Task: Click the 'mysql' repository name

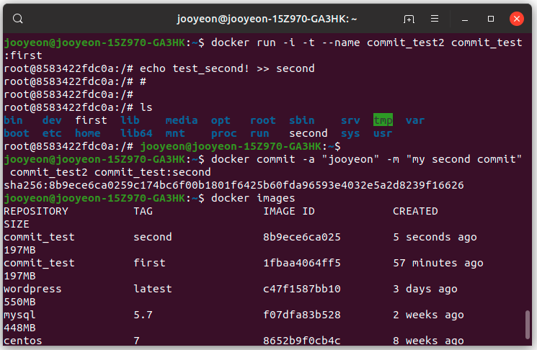Action: point(19,315)
